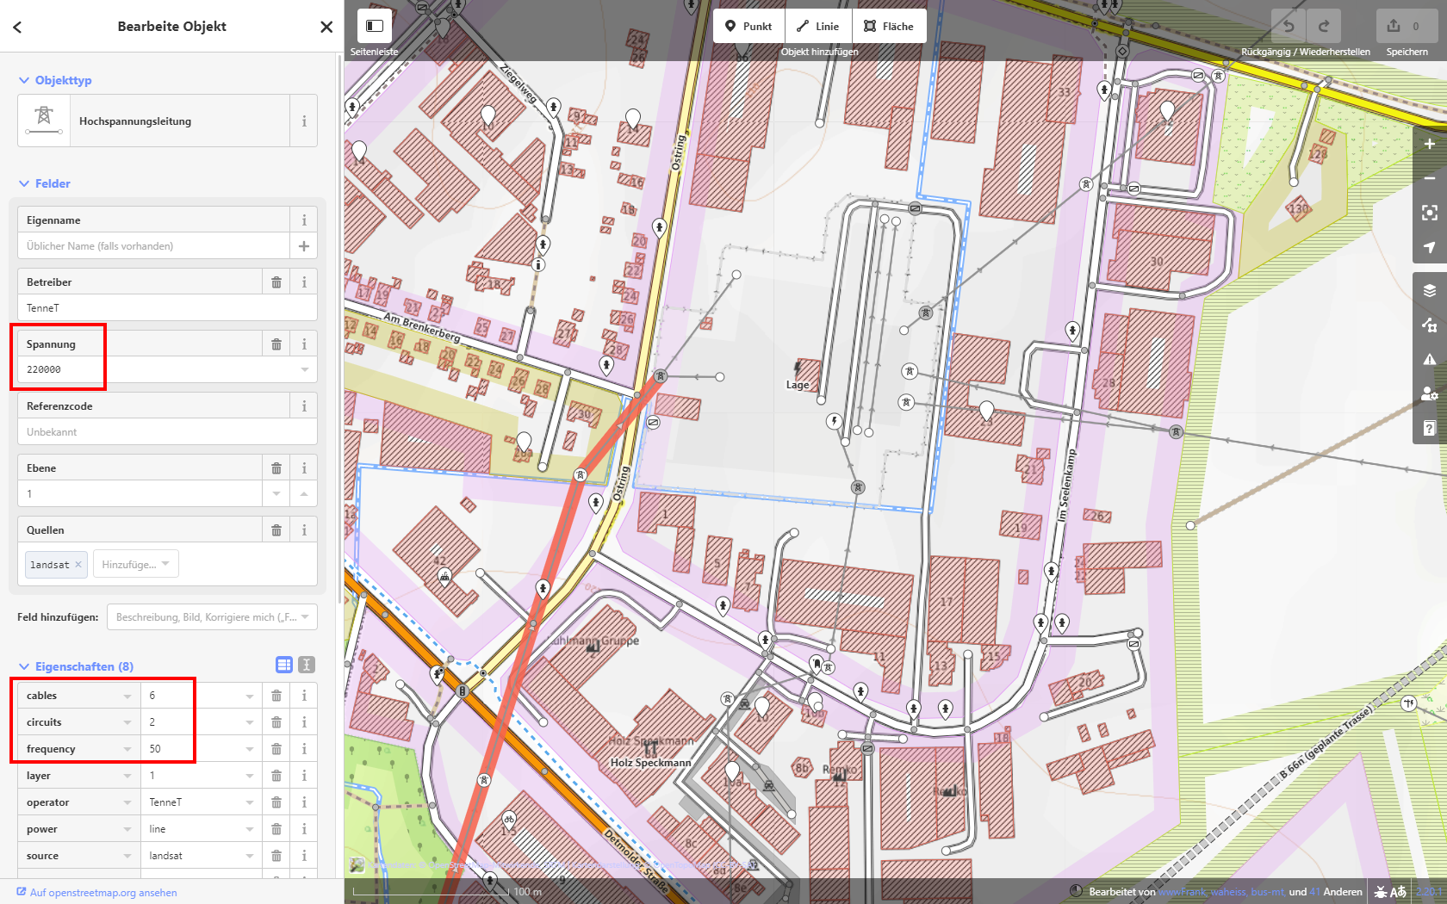Undo the last edit (Rückgängig)
The width and height of the screenshot is (1447, 904).
(x=1289, y=26)
